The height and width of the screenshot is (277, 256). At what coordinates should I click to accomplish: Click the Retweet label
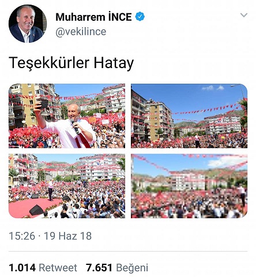pos(58,268)
